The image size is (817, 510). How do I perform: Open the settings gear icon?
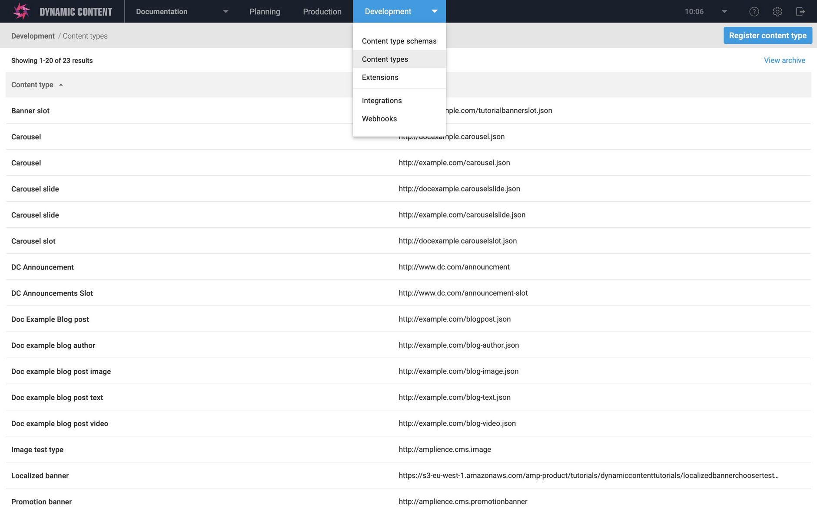[x=777, y=11]
